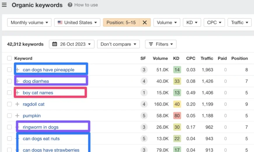Sort by the Position column header

point(239,58)
